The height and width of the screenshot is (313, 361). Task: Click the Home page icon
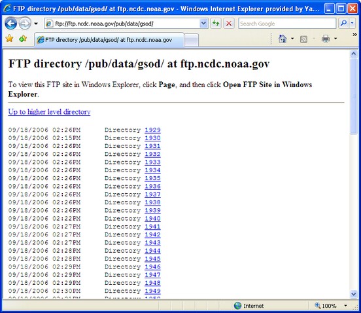283,39
